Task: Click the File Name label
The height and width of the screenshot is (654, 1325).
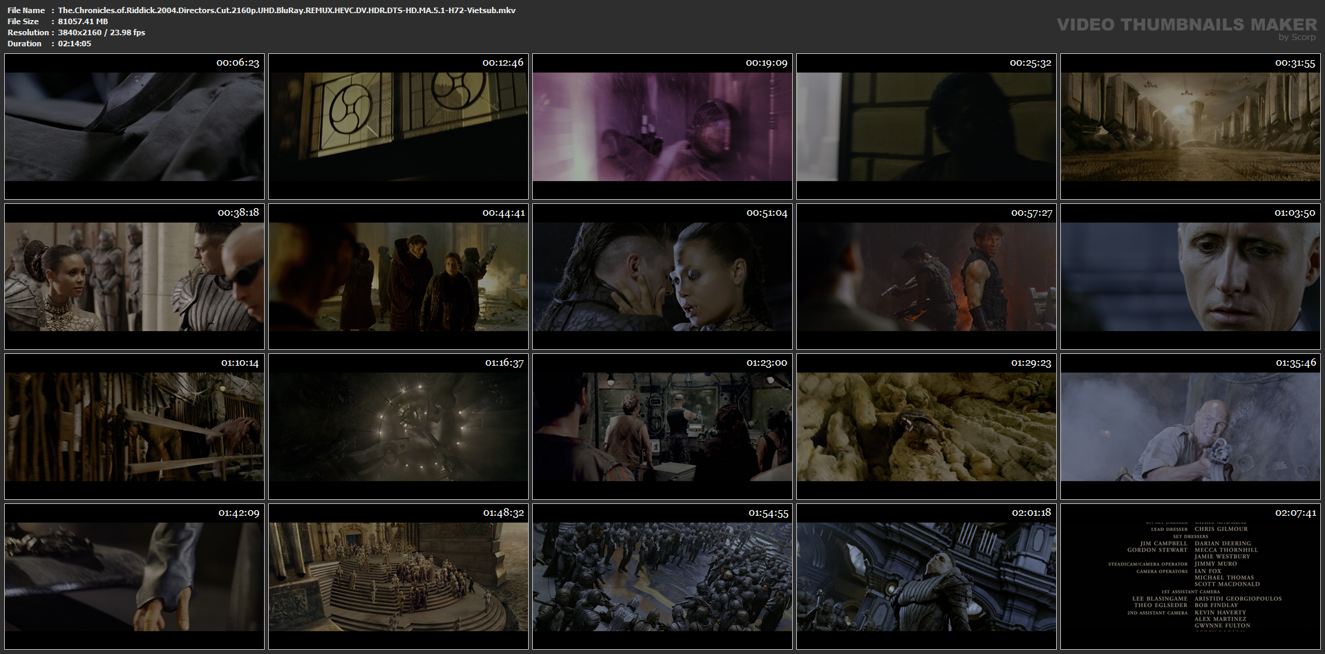Action: click(x=26, y=10)
